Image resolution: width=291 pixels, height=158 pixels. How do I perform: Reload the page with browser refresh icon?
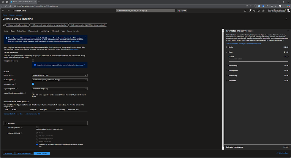tap(6, 6)
